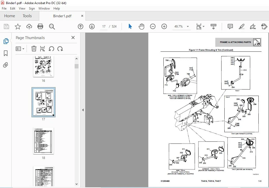269x188 pixels.
Task: Open the Sign document pen tool
Action: (x=253, y=26)
